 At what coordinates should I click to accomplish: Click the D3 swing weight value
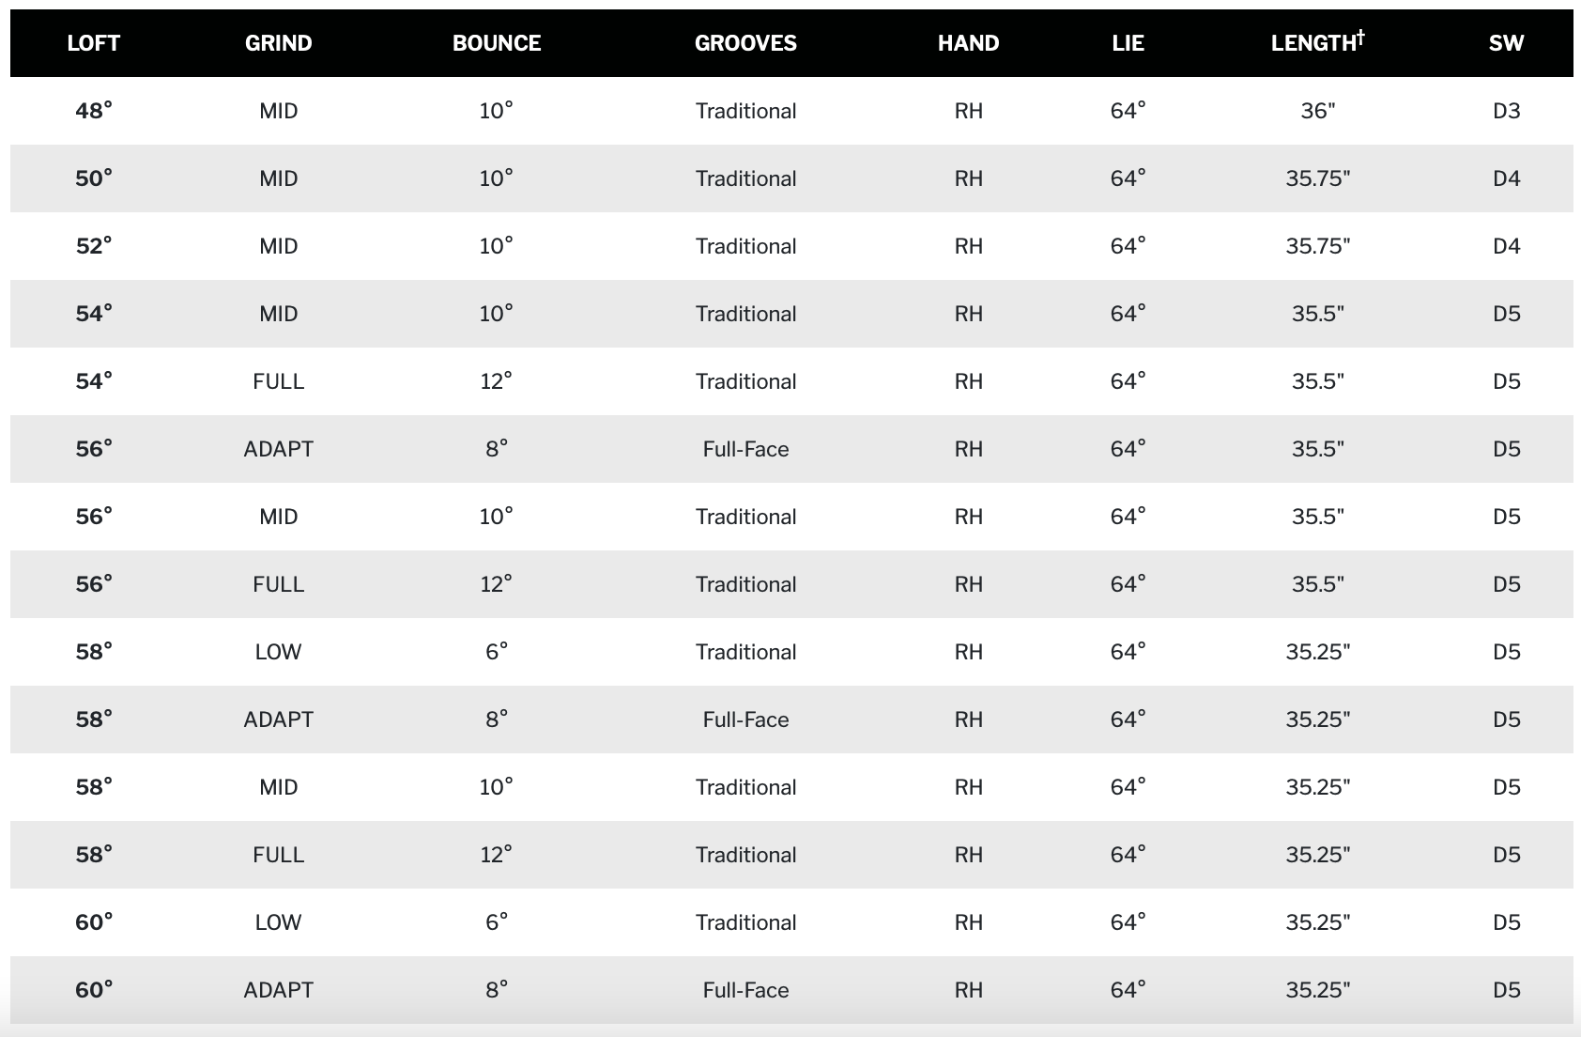1506,111
